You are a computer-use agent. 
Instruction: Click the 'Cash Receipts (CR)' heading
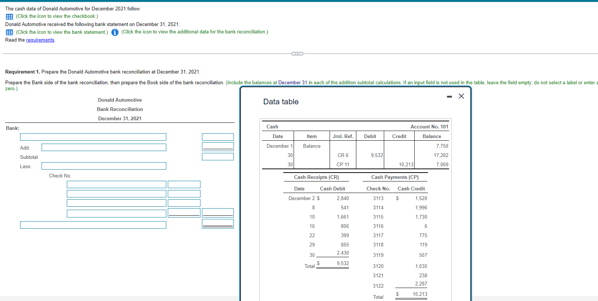316,177
